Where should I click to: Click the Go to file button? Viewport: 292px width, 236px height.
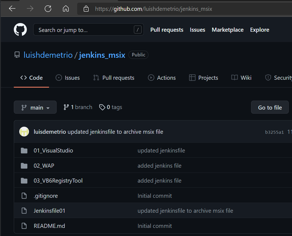tap(270, 107)
